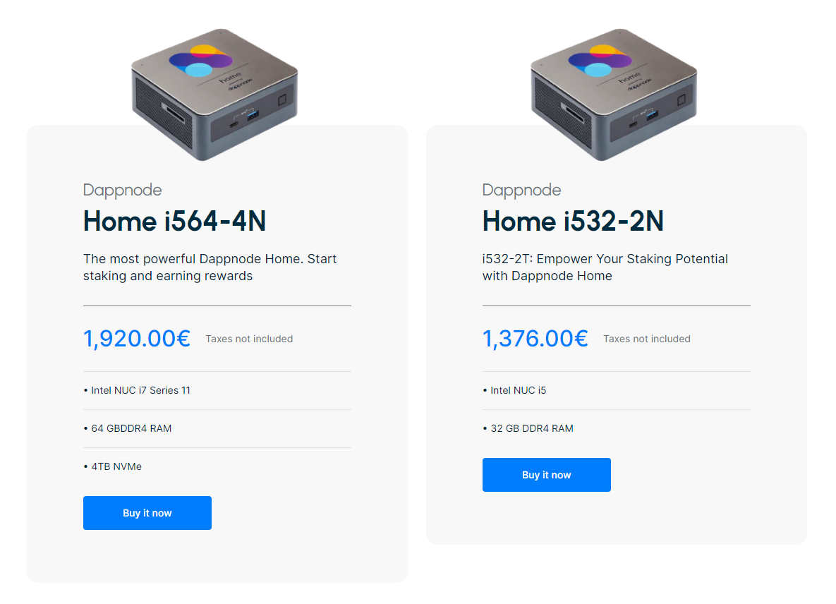Click the Home i564-4N product title
The image size is (836, 604).
174,222
